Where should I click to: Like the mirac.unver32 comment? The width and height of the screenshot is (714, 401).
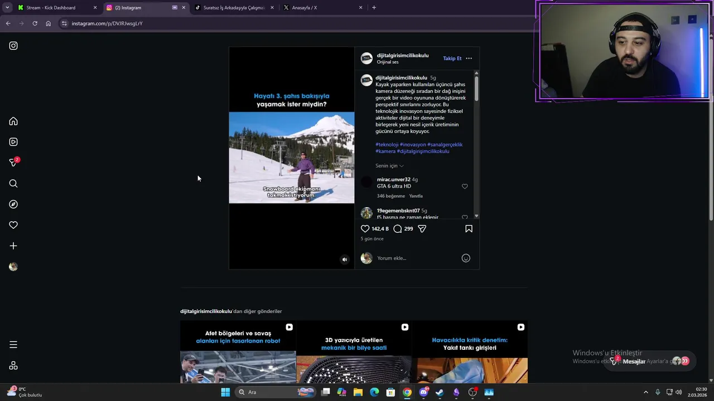(465, 187)
